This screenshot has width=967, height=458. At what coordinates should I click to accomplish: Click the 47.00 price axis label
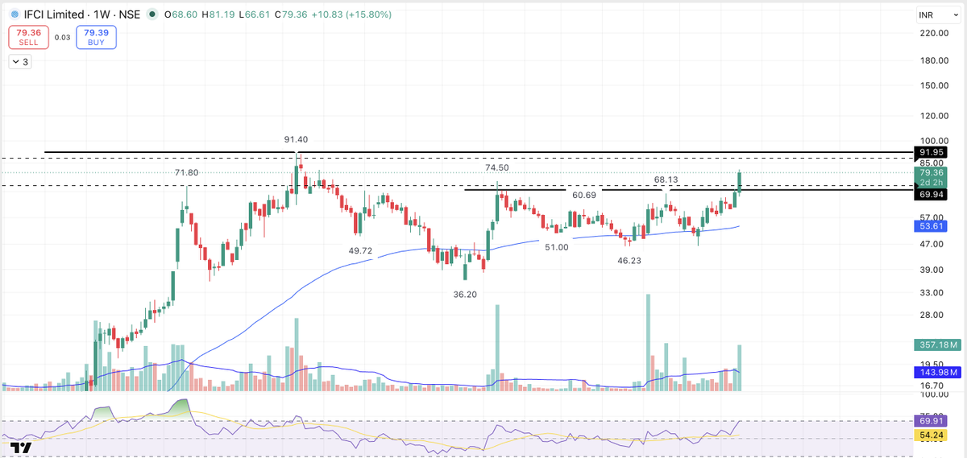[932, 243]
